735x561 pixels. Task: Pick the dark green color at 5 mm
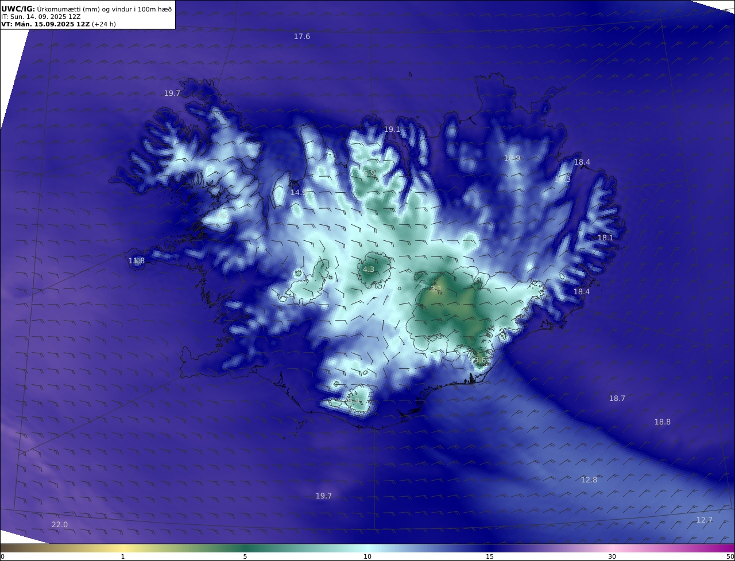tap(245, 548)
